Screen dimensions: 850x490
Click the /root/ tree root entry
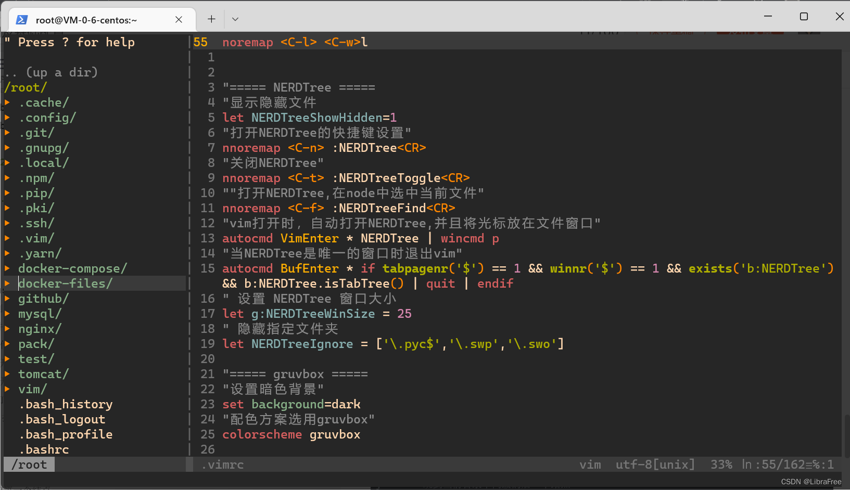(26, 87)
